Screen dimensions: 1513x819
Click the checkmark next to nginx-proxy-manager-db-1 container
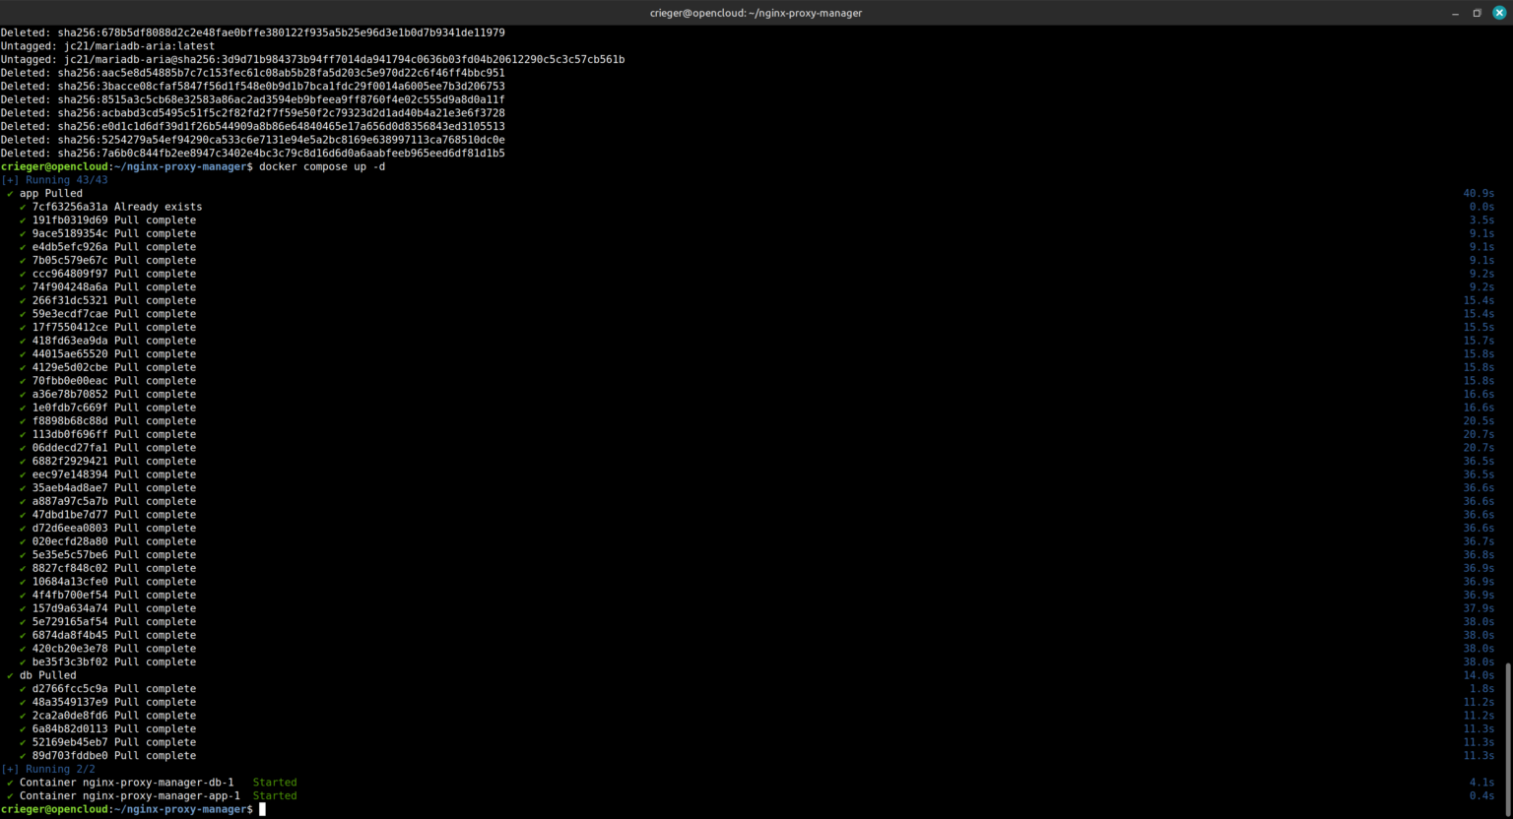tap(10, 783)
